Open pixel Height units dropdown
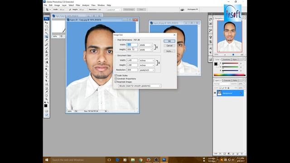Image resolution: width=290 pixels, height=163 pixels. point(146,49)
